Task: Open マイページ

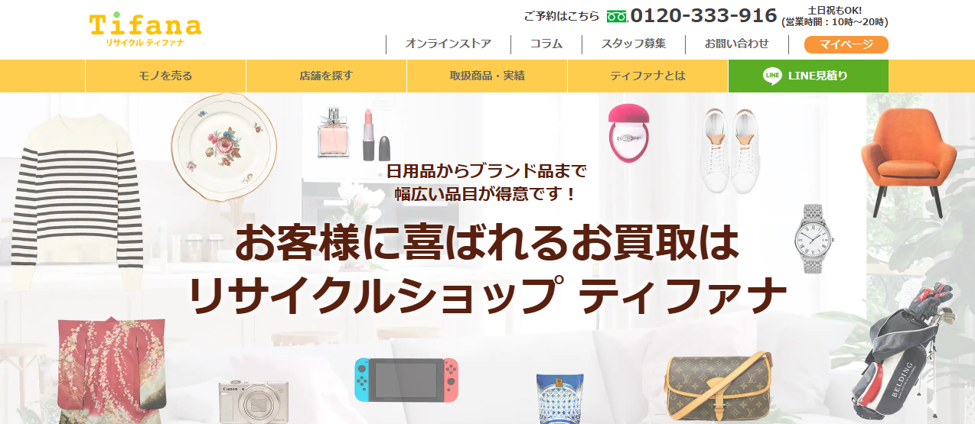Action: point(846,44)
